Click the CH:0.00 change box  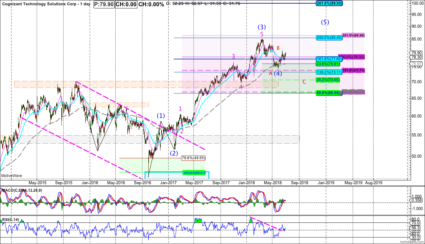[126, 4]
